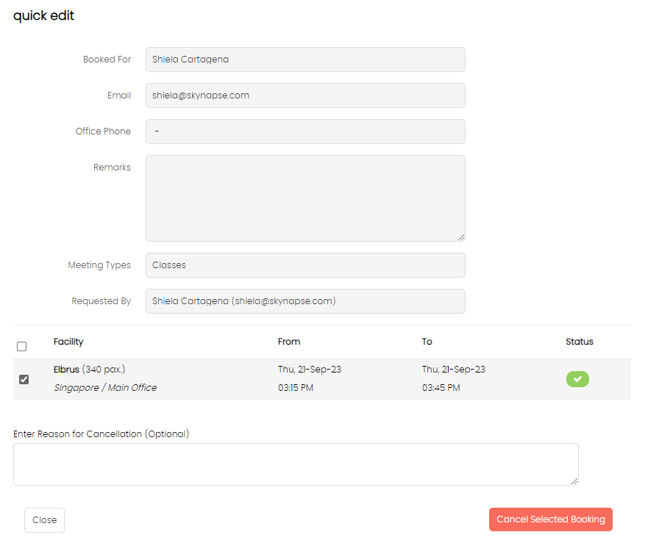Open the Meeting Types Classes field

click(x=305, y=265)
